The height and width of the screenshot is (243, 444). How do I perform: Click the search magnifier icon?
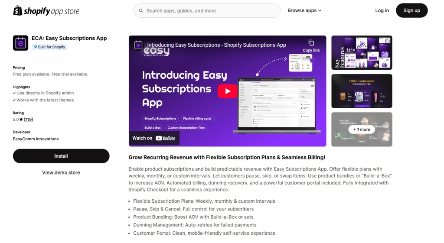click(141, 11)
